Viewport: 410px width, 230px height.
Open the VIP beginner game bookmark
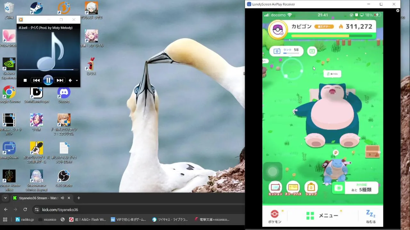click(128, 219)
